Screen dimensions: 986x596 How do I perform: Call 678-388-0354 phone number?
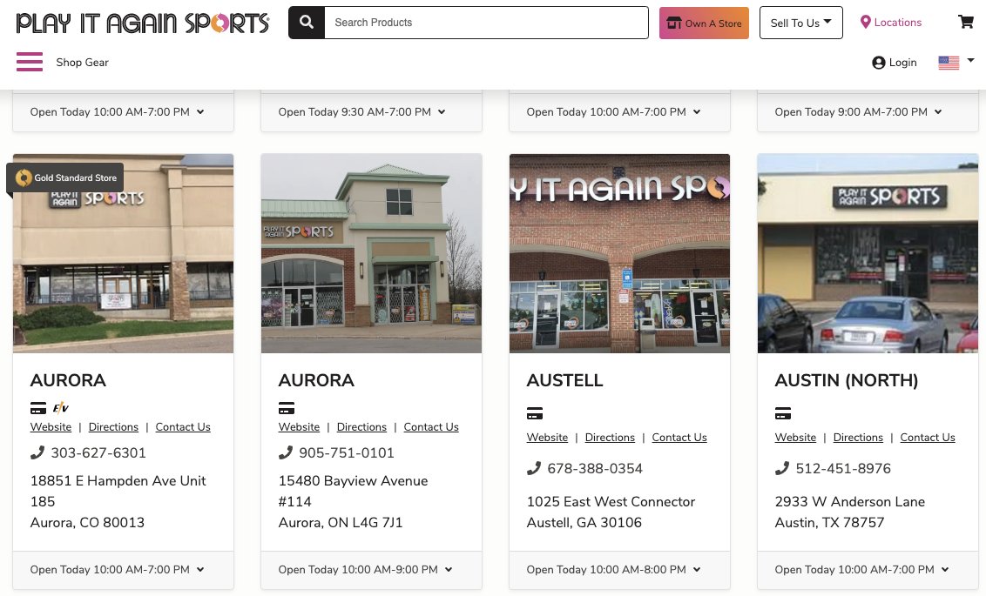point(595,468)
